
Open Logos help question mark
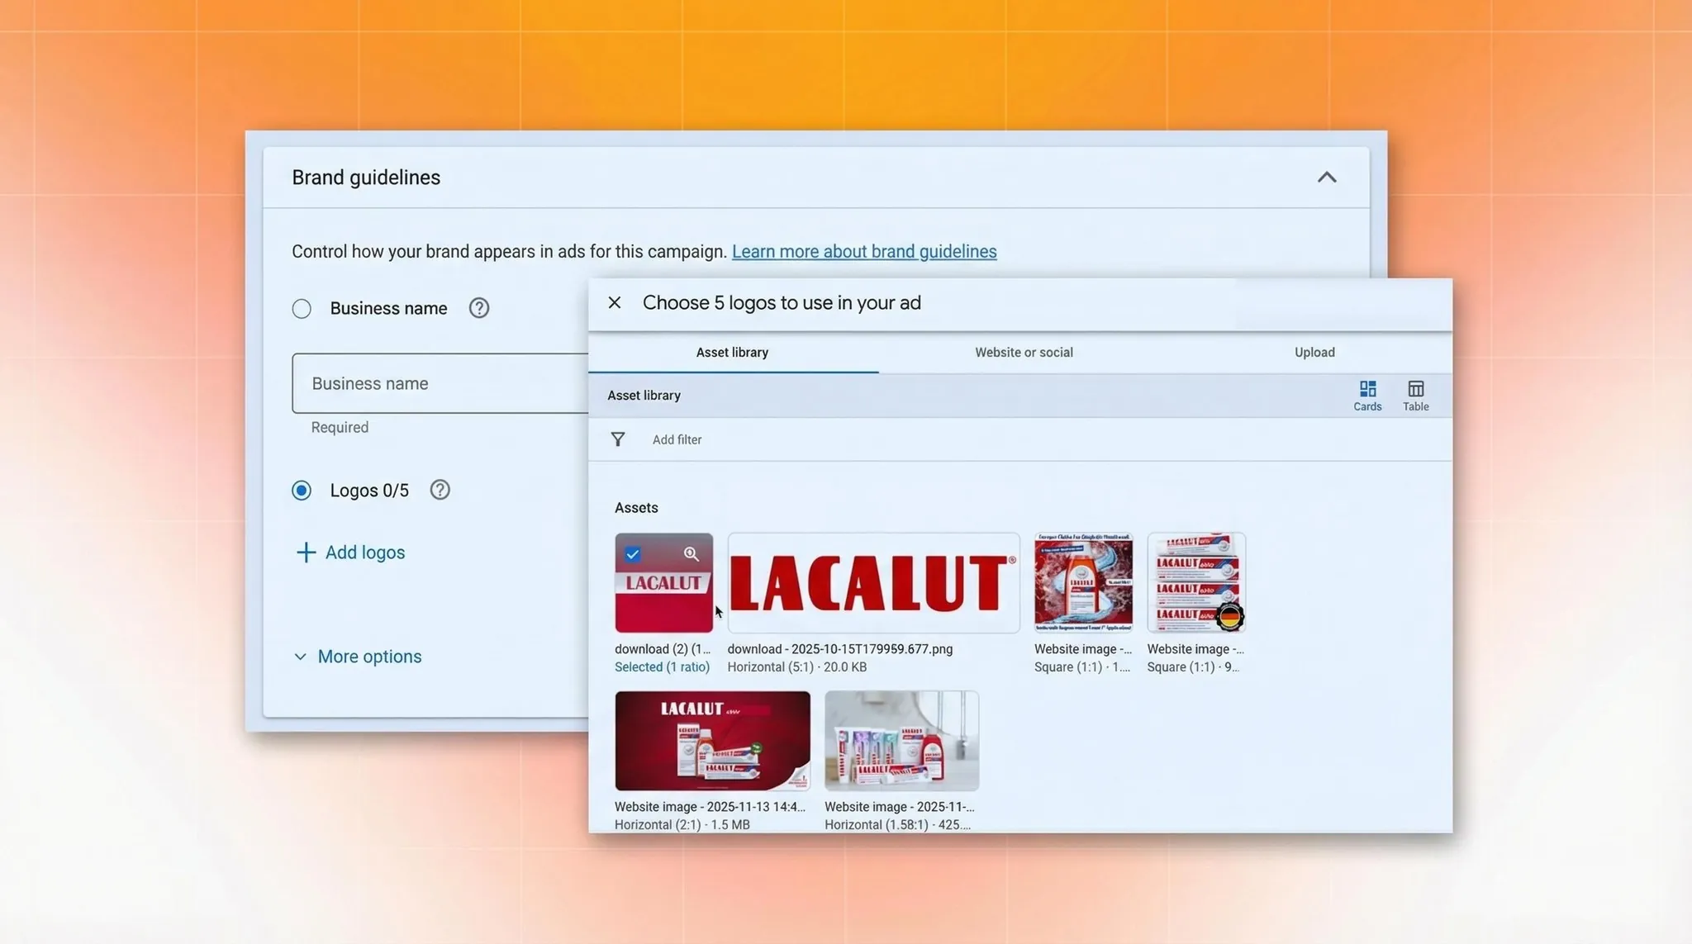[440, 490]
